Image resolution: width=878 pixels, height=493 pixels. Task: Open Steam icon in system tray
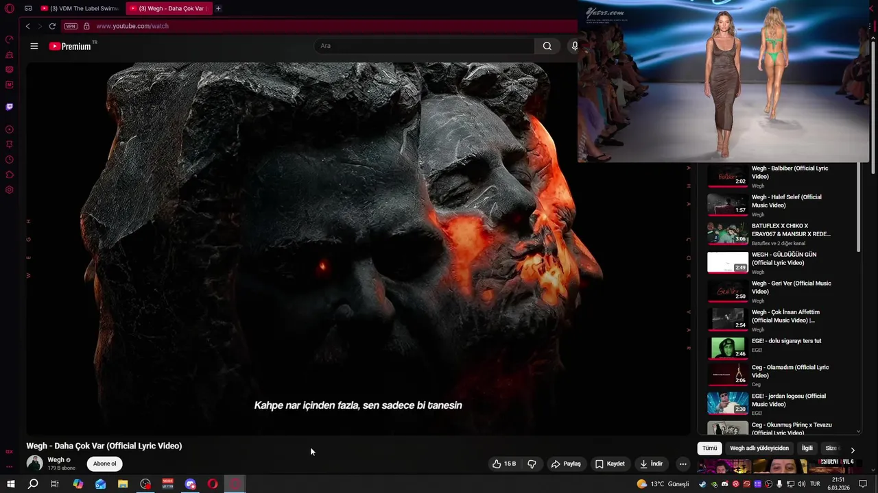click(703, 484)
